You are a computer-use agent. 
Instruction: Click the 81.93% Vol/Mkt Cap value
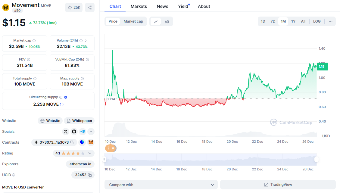[72, 65]
